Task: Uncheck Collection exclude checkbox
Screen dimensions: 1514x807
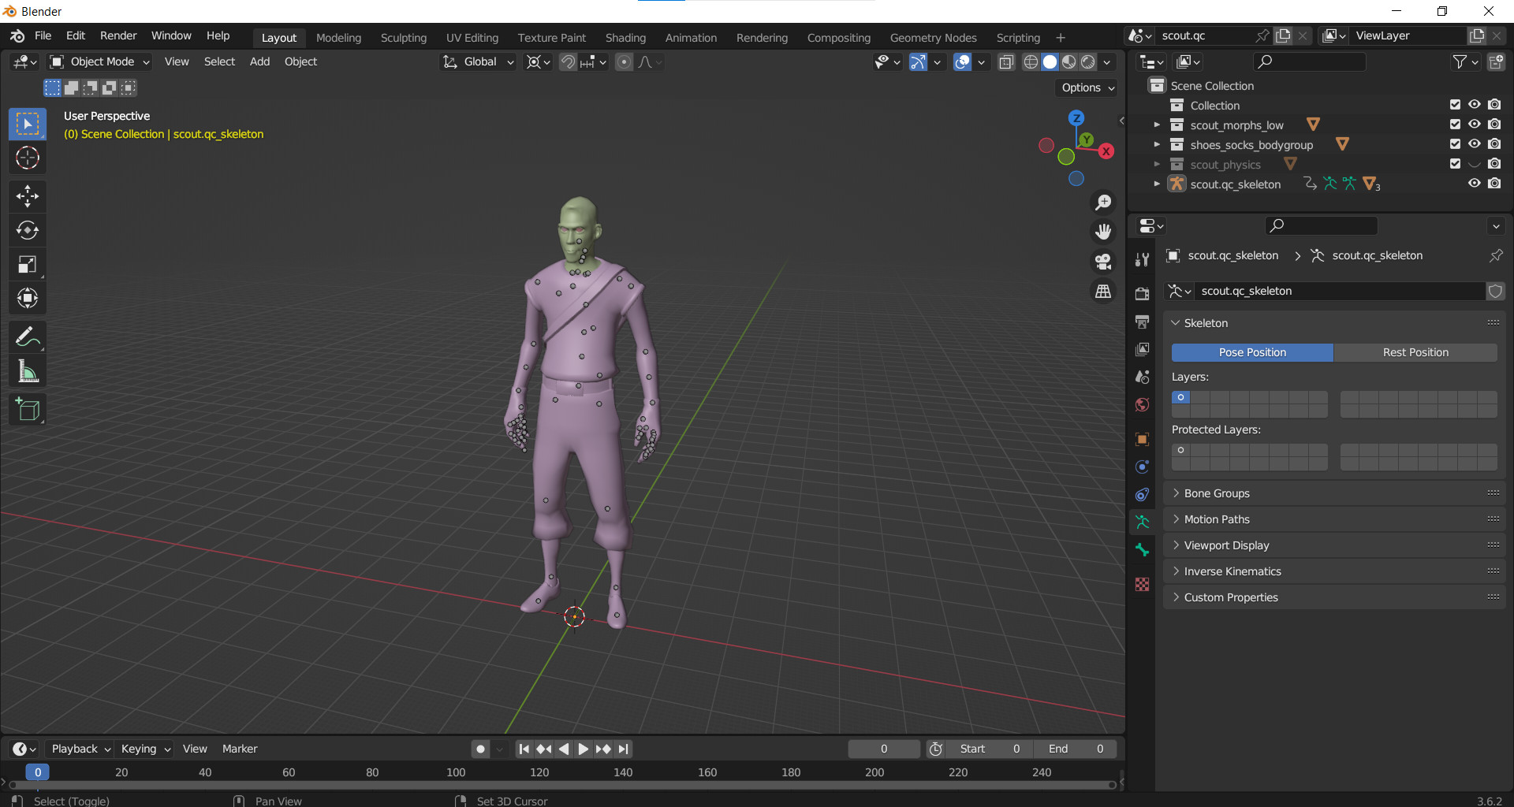Action: [1455, 105]
